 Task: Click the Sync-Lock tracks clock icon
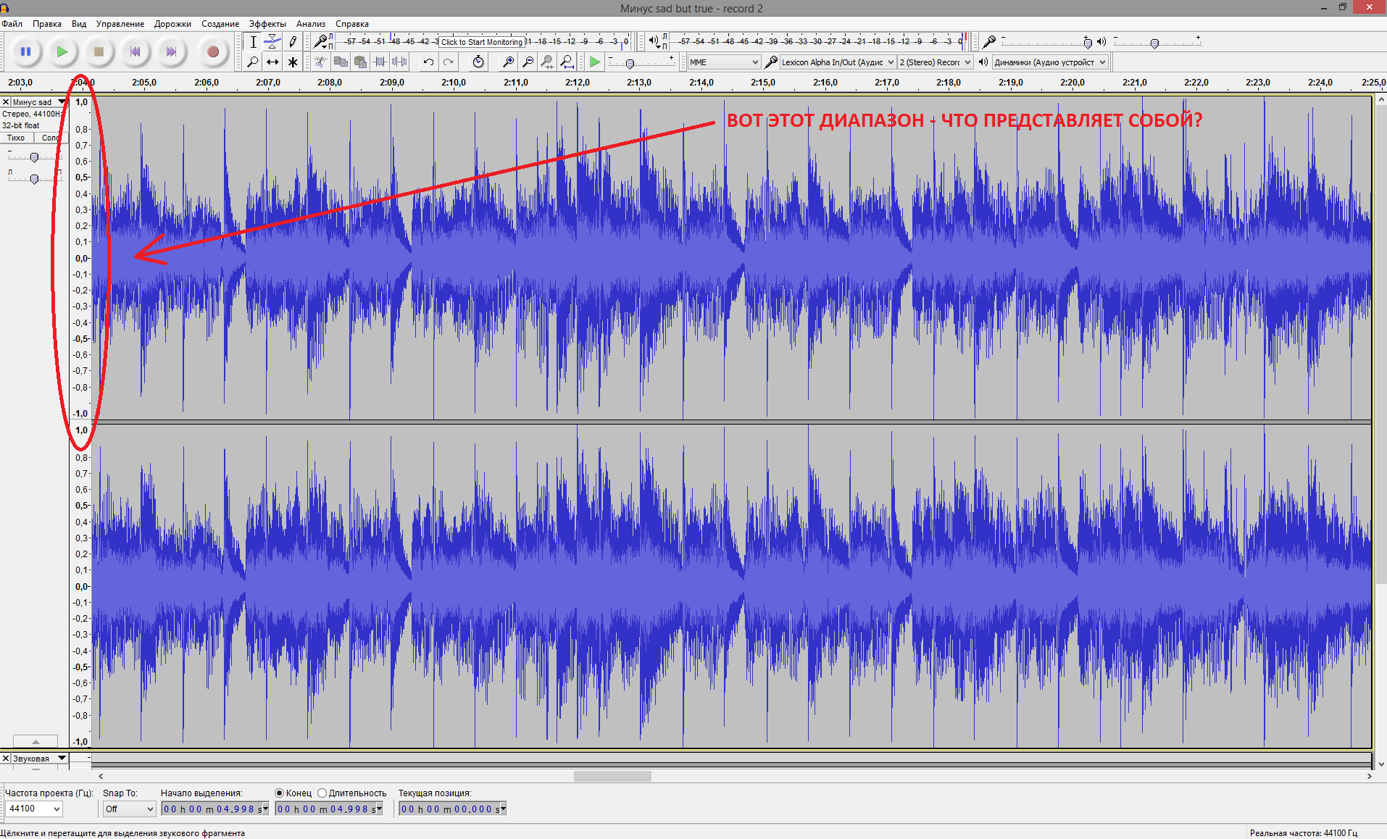[x=478, y=62]
